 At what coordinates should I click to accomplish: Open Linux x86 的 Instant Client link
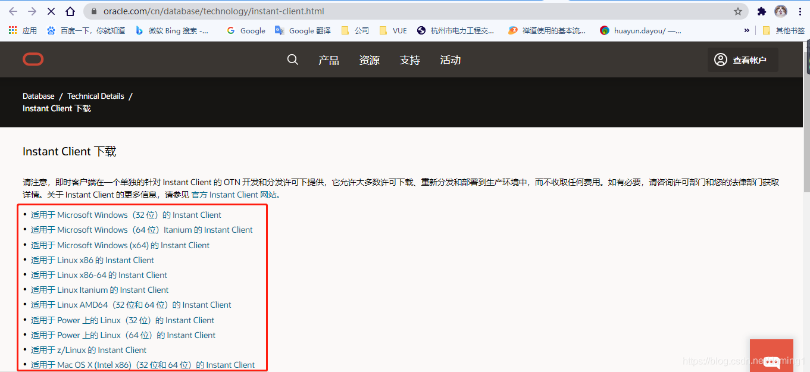[92, 260]
